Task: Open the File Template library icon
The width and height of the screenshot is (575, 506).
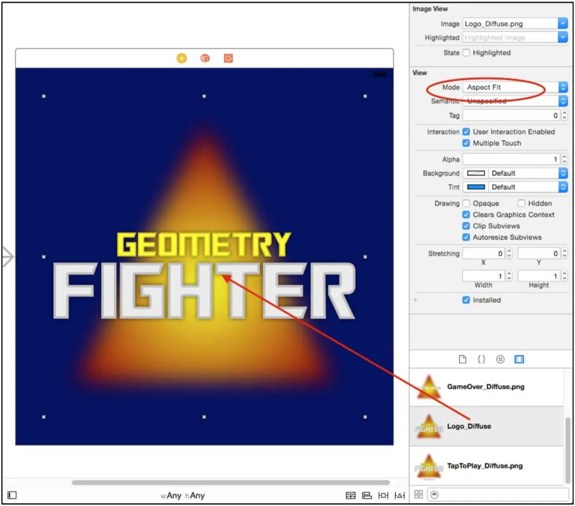Action: click(463, 359)
